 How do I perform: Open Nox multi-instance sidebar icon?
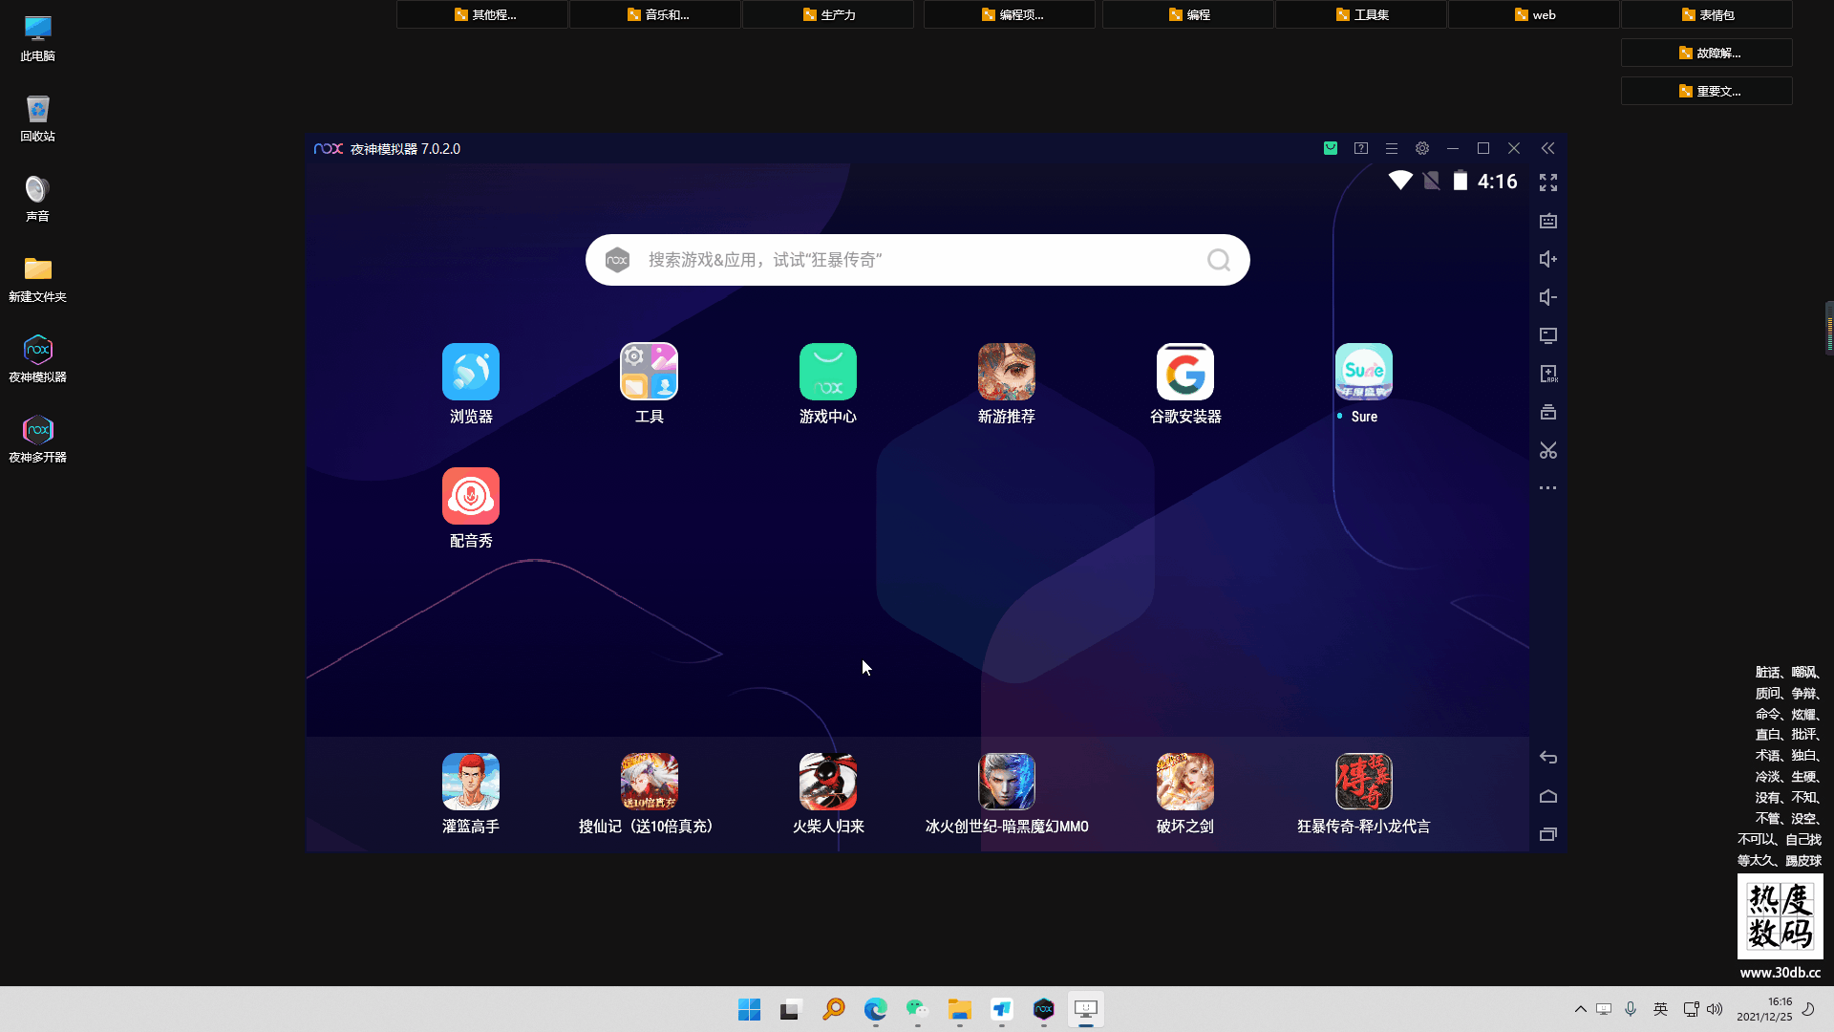[1548, 412]
